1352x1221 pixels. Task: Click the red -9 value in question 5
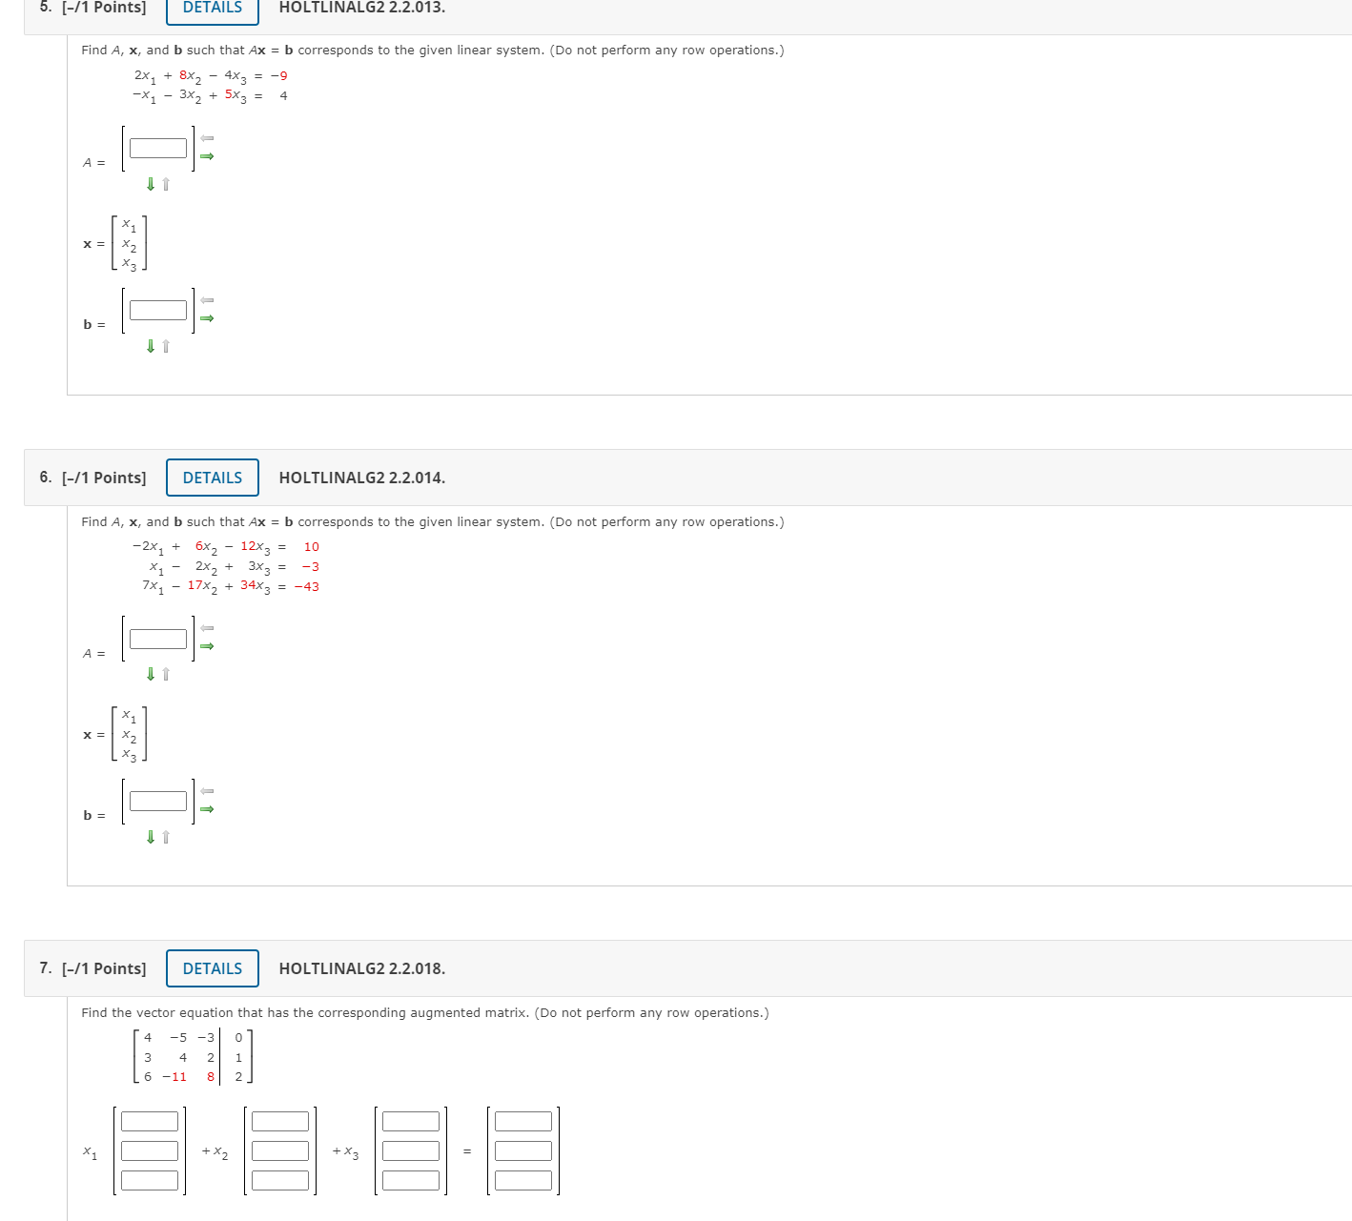click(279, 75)
